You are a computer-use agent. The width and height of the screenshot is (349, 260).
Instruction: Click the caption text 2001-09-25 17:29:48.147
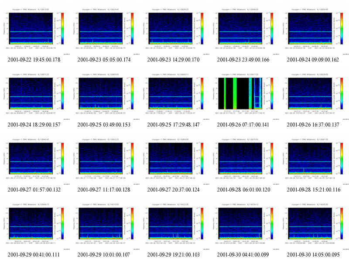[173, 125]
